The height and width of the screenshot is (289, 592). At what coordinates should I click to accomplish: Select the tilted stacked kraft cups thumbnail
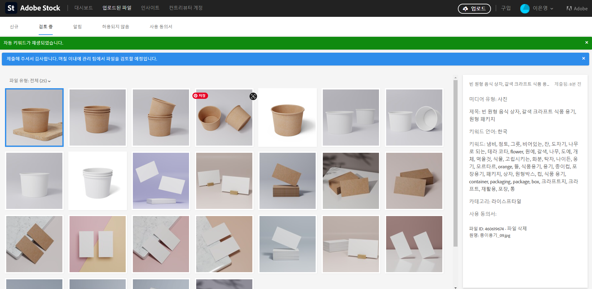161,118
